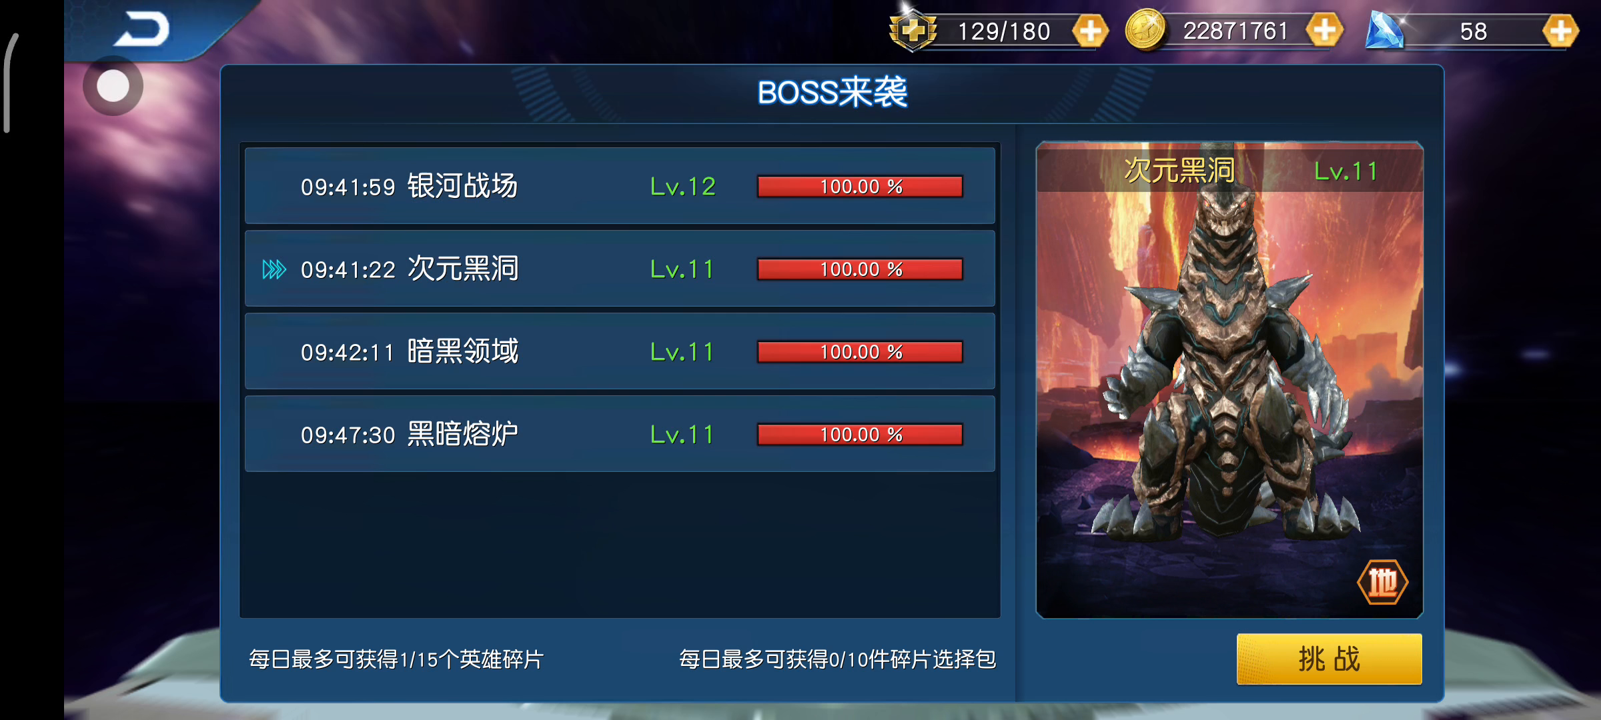Add diamonds with plus beside 58
1601x720 pixels.
(1560, 31)
